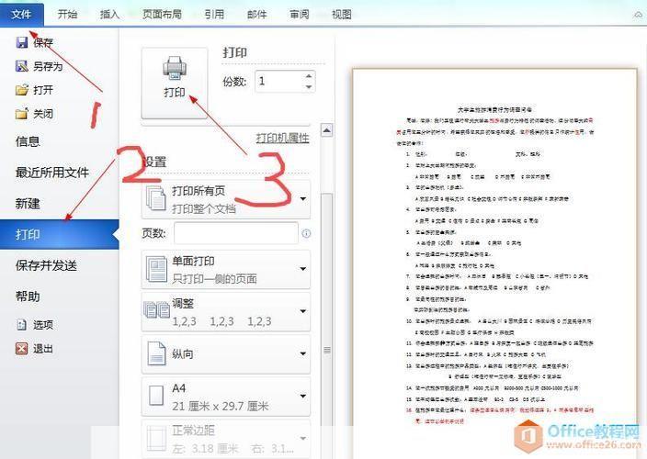Click the Close document icon

tap(22, 114)
